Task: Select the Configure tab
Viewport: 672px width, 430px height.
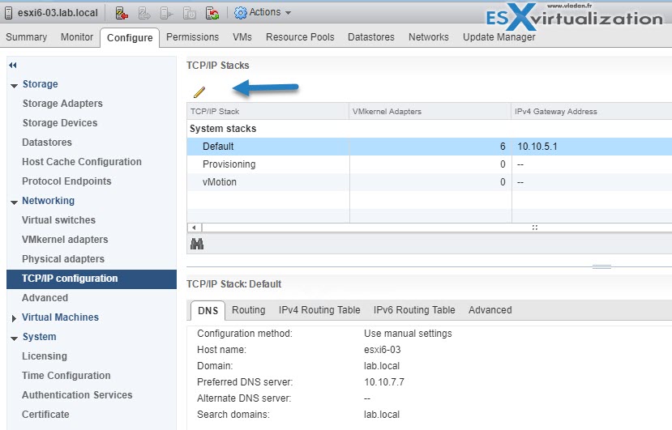Action: point(130,38)
